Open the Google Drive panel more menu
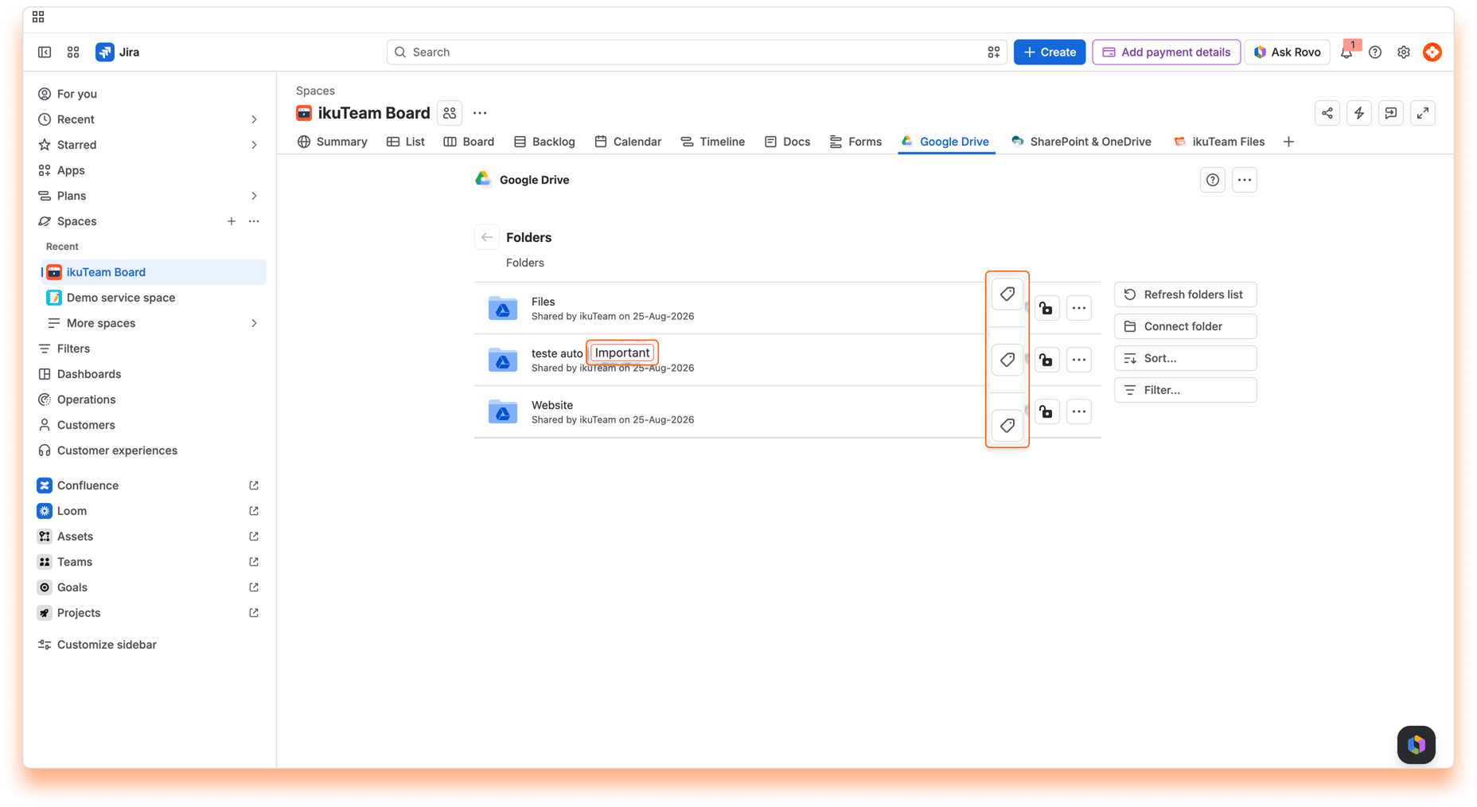The height and width of the screenshot is (807, 1477). [1244, 180]
